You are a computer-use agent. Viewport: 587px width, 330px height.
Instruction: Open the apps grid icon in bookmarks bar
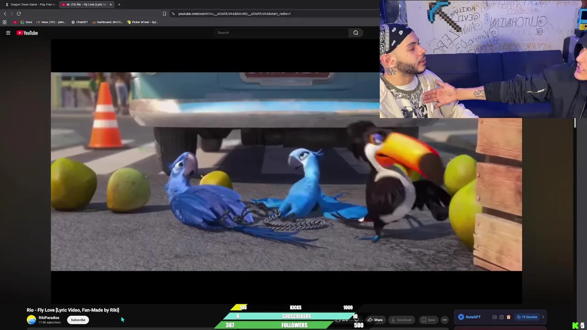pyautogui.click(x=5, y=22)
